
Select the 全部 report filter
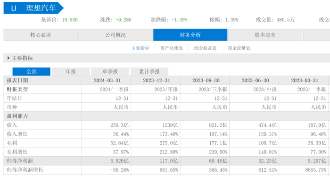(32, 72)
